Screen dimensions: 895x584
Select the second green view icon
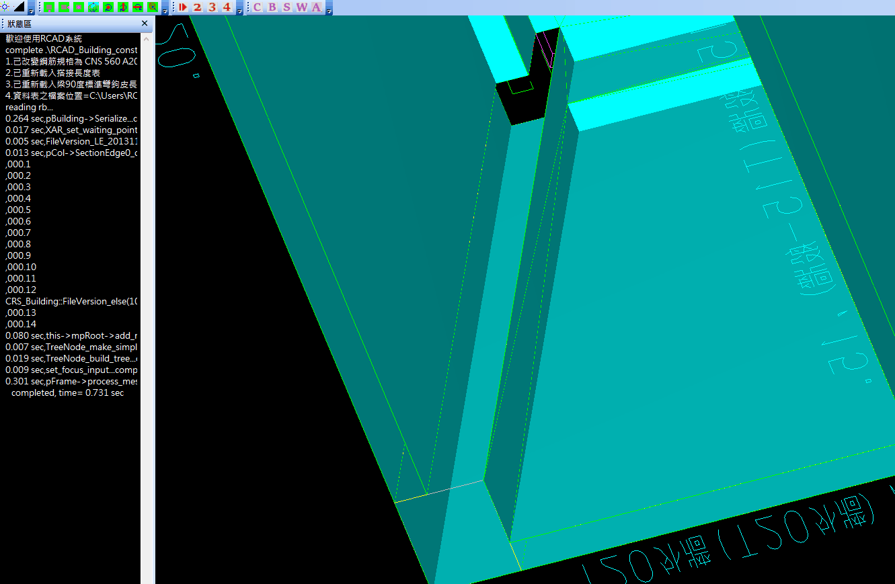pyautogui.click(x=64, y=7)
